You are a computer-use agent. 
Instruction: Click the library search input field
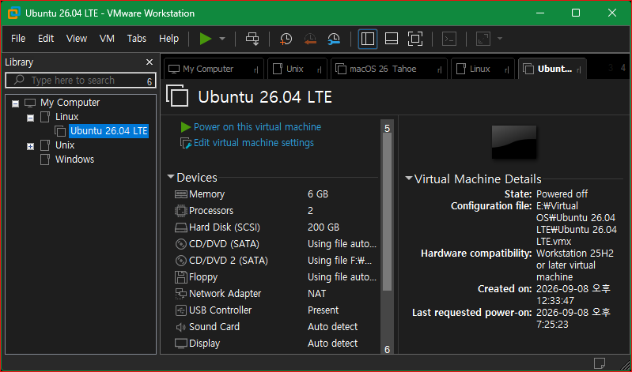tap(81, 81)
